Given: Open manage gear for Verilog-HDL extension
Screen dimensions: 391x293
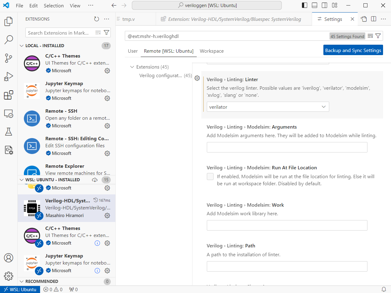Looking at the screenshot, I should point(107,216).
